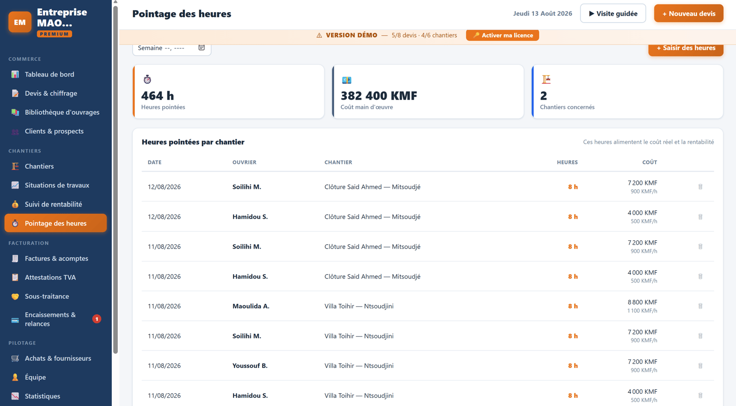Delete Hamidou S. 12/08/2026 Clôture entry
The image size is (736, 406).
pos(700,217)
